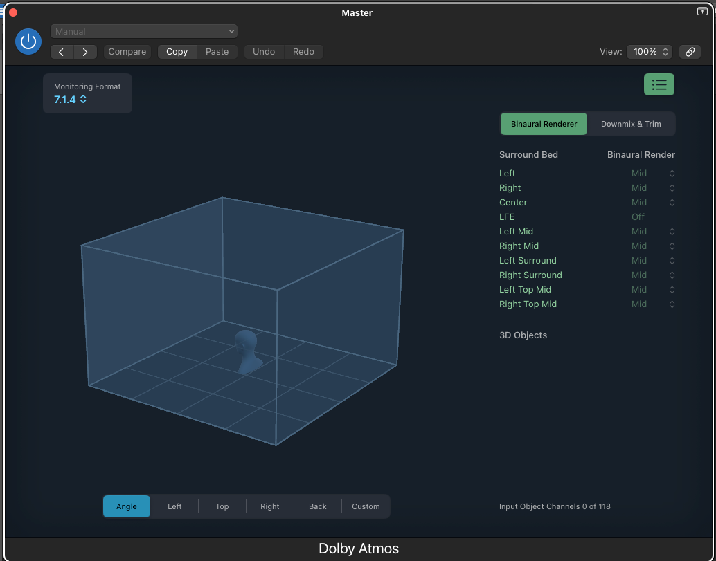
Task: Click the Right Top Mid channel label
Action: 528,304
